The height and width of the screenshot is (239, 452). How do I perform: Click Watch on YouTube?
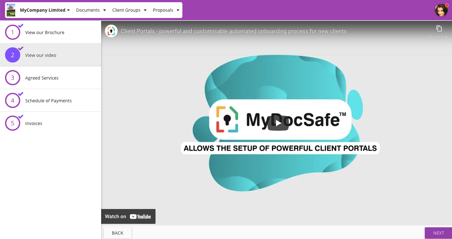point(128,217)
